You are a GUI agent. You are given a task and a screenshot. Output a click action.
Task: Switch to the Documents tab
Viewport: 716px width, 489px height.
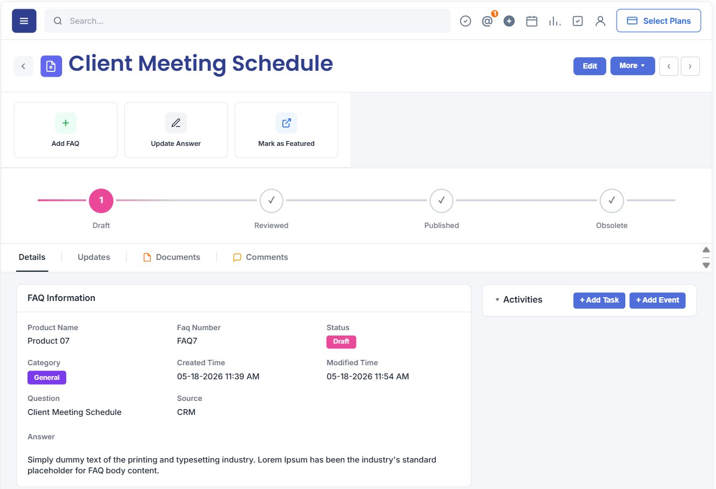(172, 257)
